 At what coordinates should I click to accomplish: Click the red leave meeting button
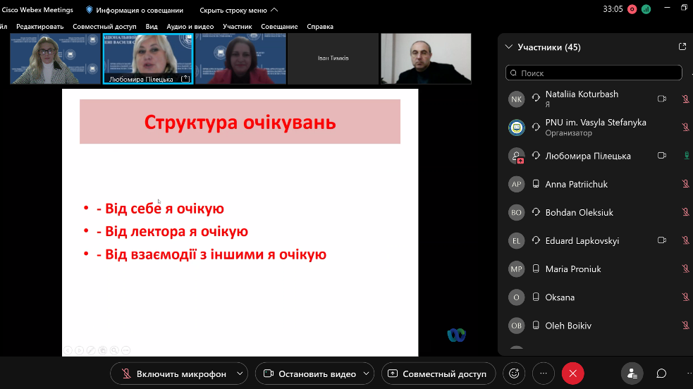572,373
